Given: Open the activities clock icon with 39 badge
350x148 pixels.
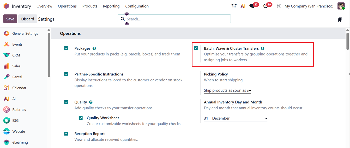Looking at the screenshot, I should (266, 6).
